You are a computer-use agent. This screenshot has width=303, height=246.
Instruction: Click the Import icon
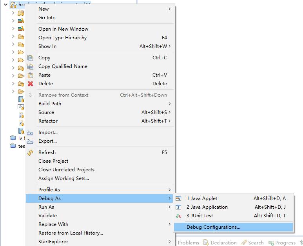click(30, 133)
